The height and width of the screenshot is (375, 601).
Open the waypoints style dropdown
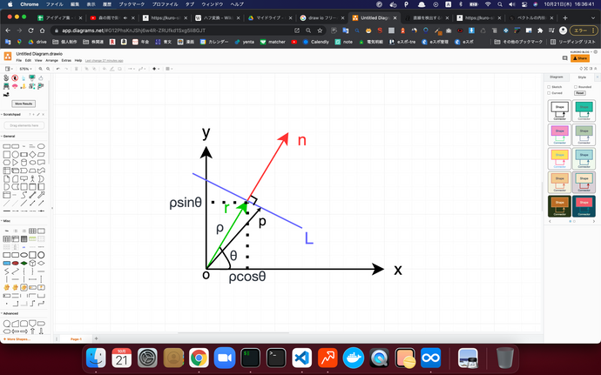pyautogui.click(x=142, y=69)
